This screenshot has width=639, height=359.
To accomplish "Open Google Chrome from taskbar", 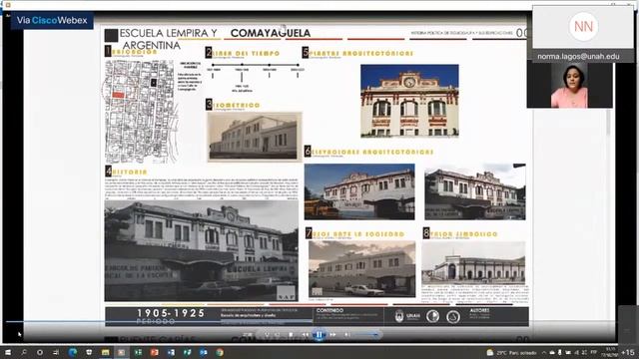I will click(x=220, y=352).
